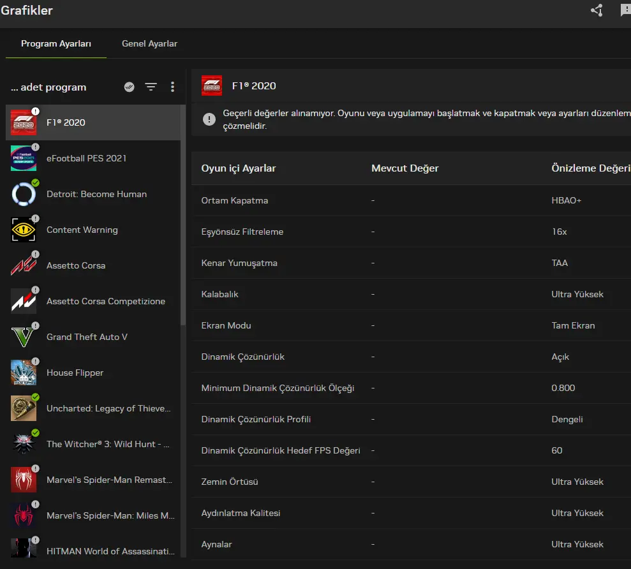Select Uncharted: Legacy of Thieves icon
Image resolution: width=631 pixels, height=569 pixels.
coord(24,408)
